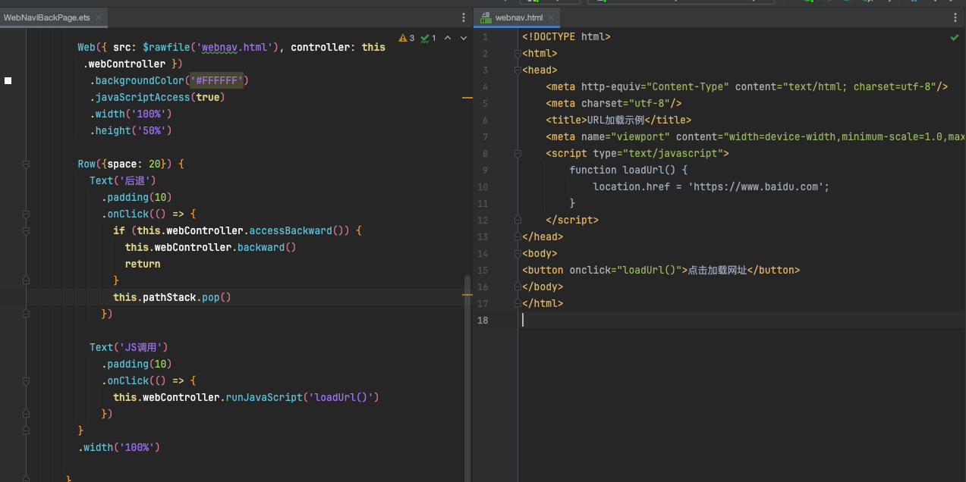This screenshot has width=966, height=482.
Task: Click line number 18 in webnav.html
Action: coord(484,320)
